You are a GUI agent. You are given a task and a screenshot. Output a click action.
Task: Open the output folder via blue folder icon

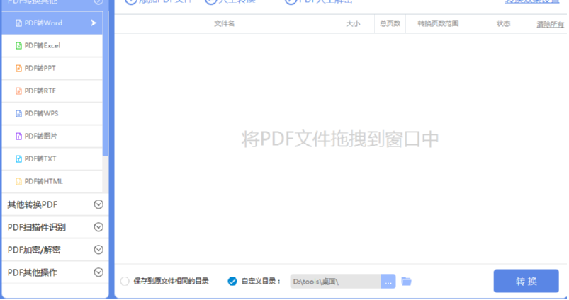pyautogui.click(x=407, y=281)
